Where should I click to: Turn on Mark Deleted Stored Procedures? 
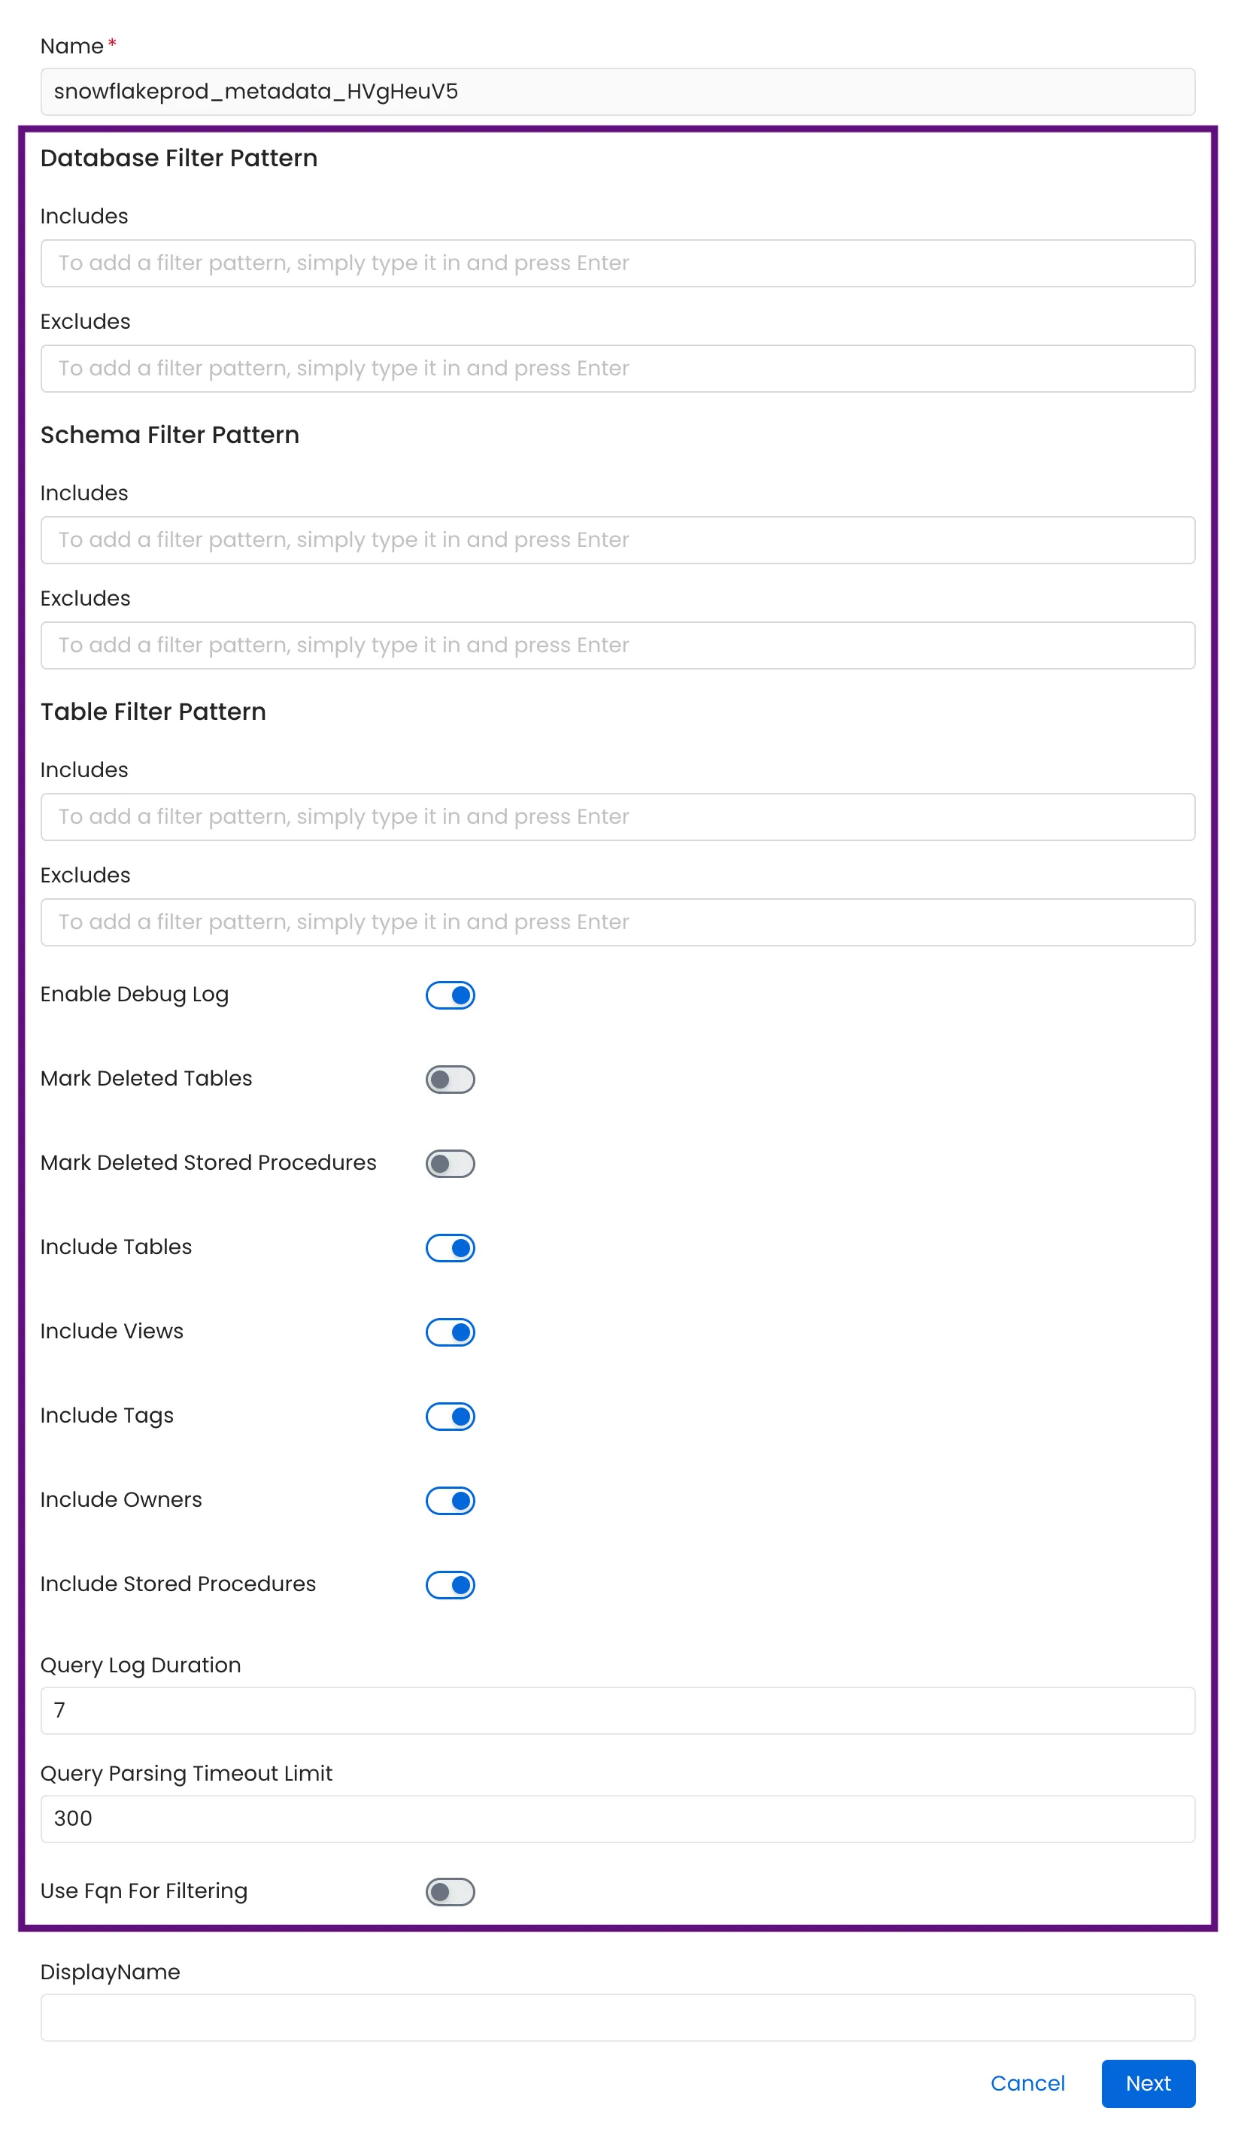449,1162
